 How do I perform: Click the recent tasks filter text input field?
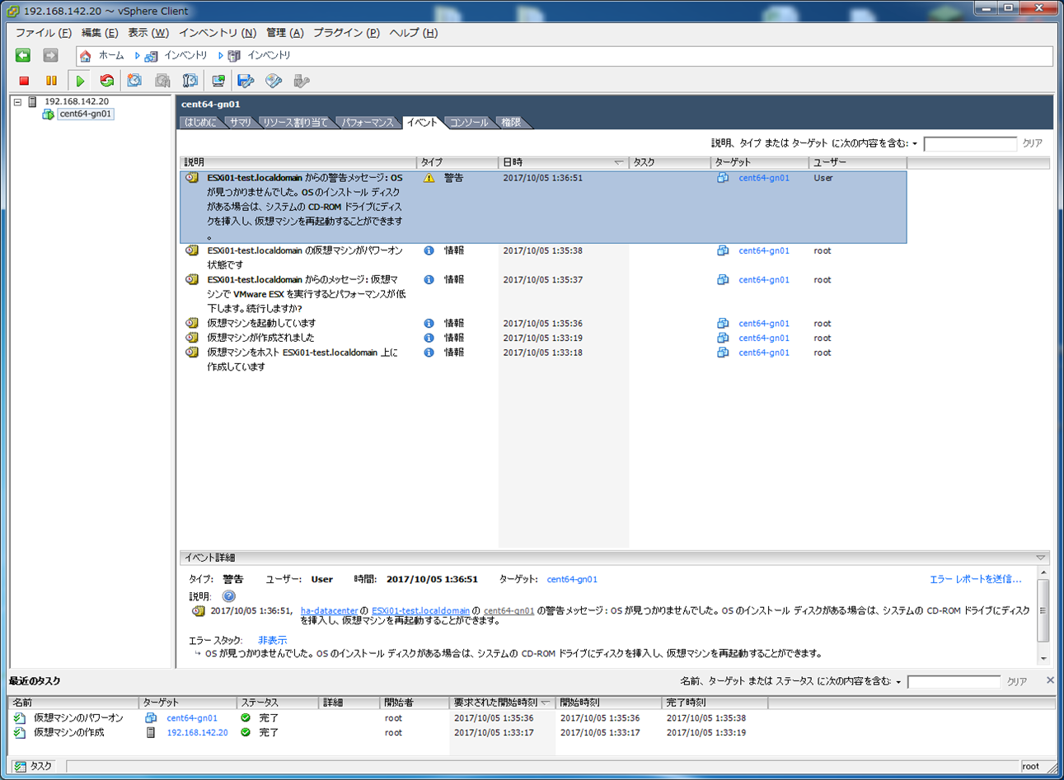click(x=954, y=682)
